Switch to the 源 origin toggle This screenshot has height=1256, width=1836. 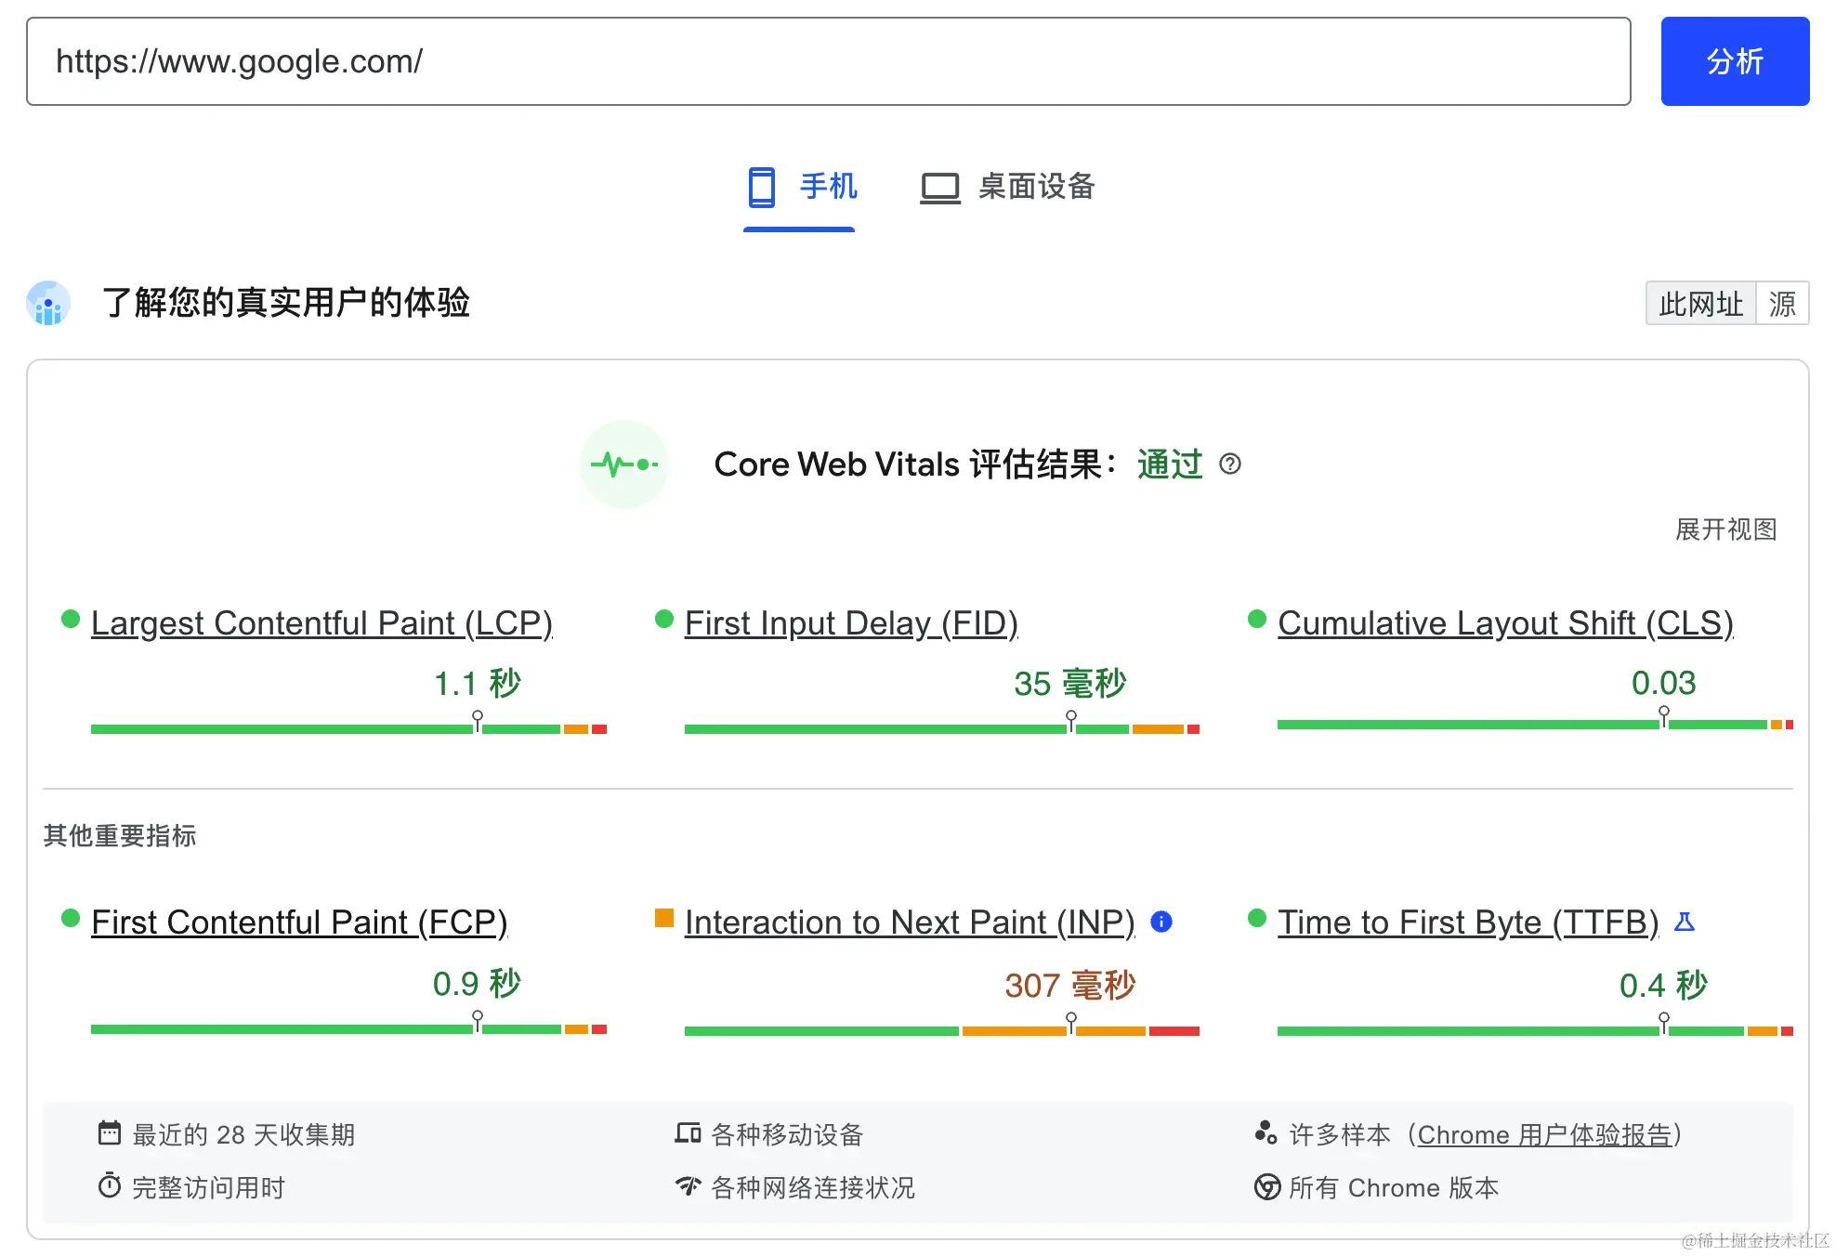(x=1781, y=304)
